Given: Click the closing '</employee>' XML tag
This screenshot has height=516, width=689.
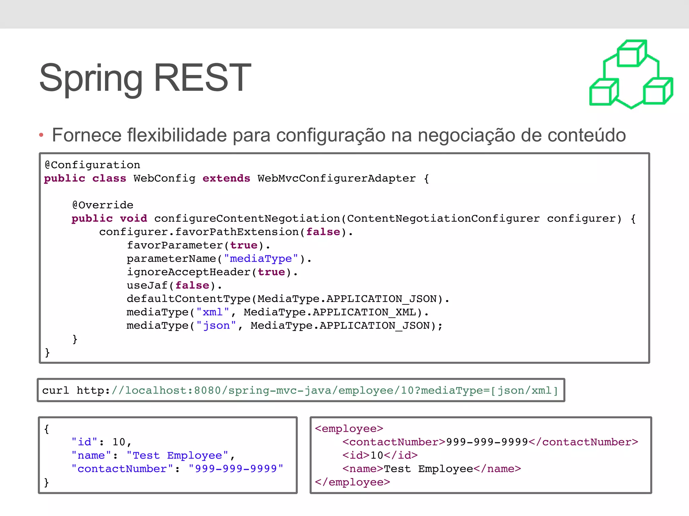Looking at the screenshot, I should click(x=352, y=482).
